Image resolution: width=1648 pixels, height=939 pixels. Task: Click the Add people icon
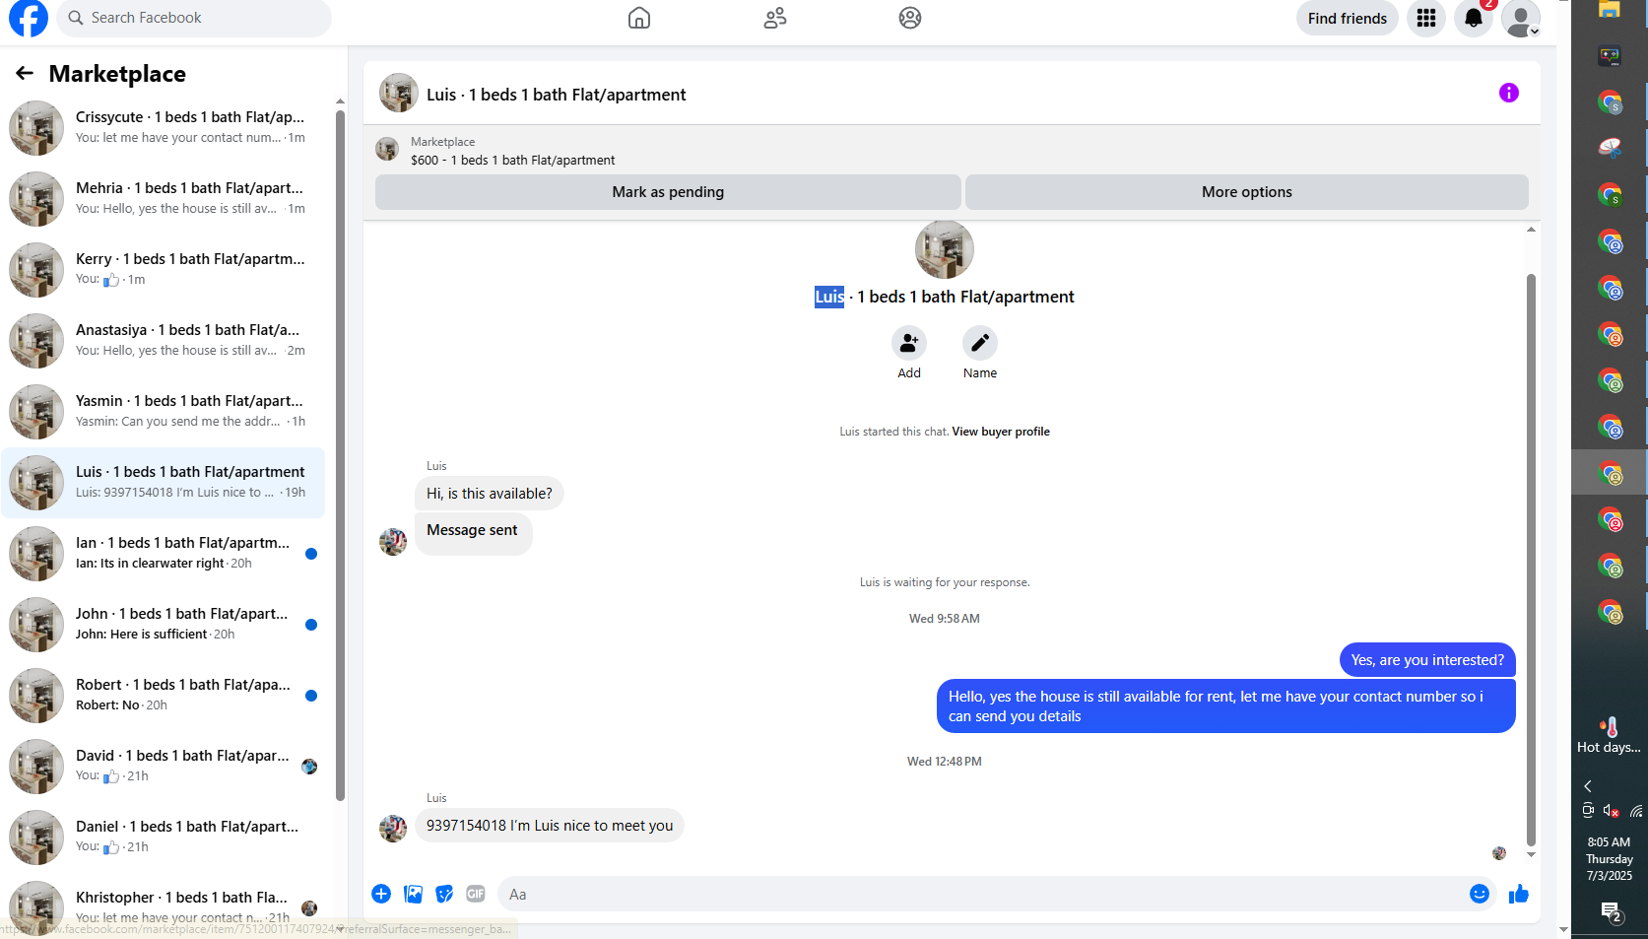coord(909,343)
